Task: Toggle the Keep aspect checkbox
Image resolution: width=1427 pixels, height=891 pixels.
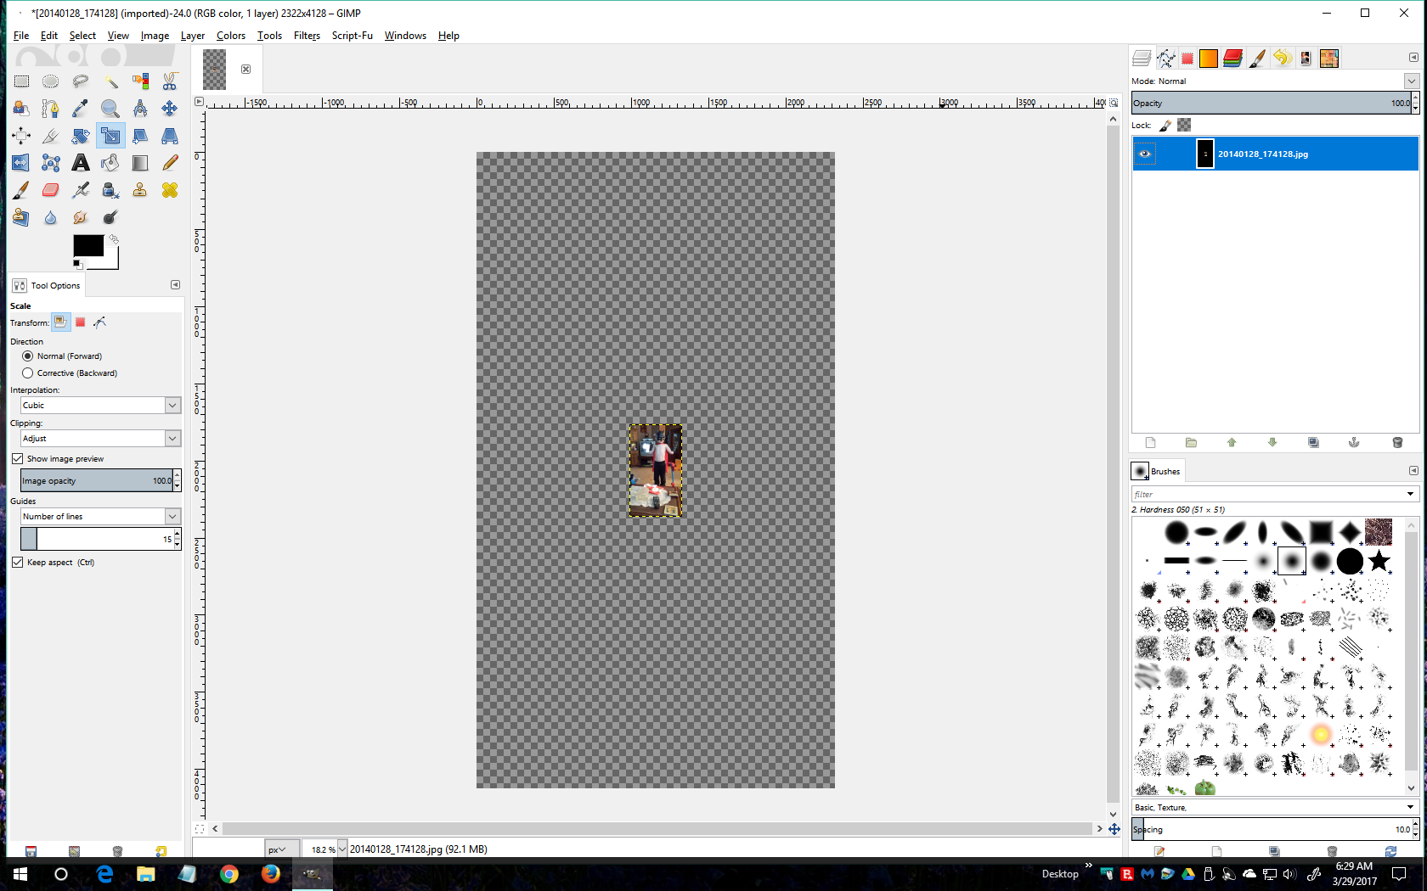Action: pos(18,563)
